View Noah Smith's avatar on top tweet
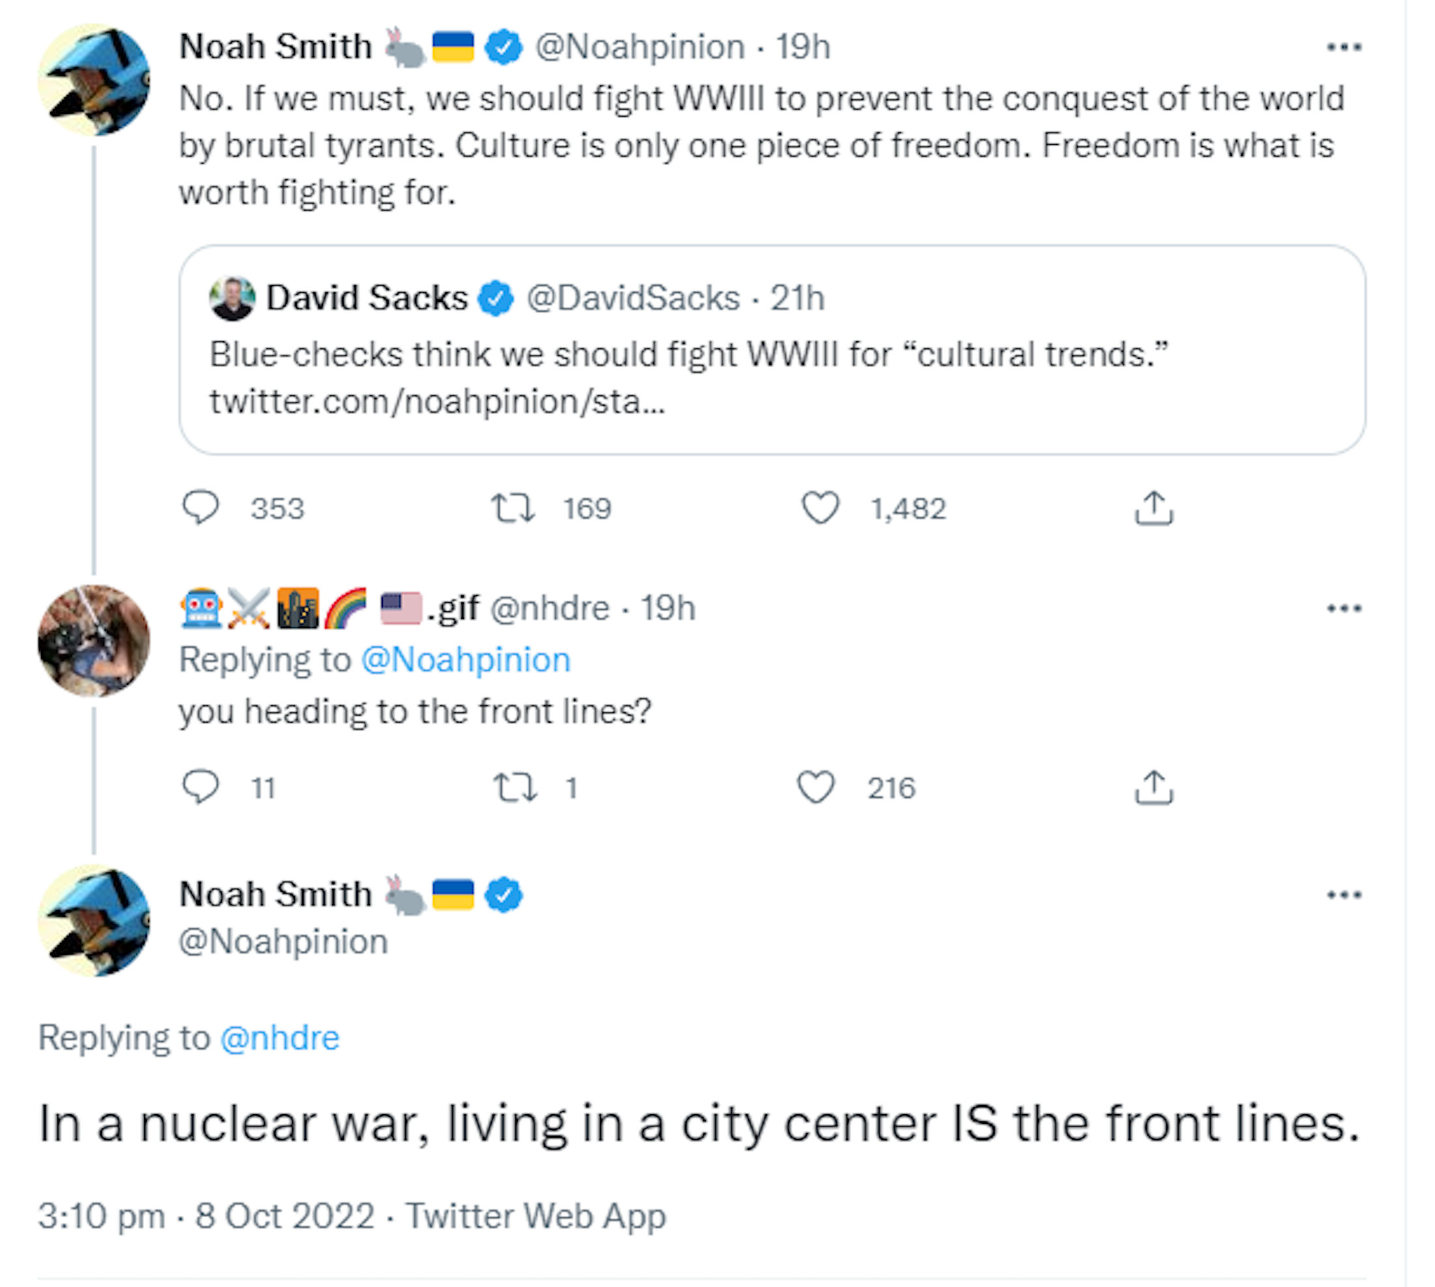 click(x=93, y=79)
